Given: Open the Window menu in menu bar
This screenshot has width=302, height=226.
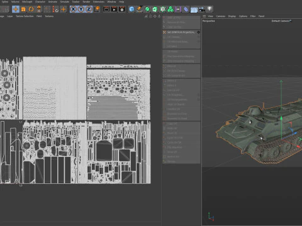Looking at the screenshot, I should [x=111, y=2].
